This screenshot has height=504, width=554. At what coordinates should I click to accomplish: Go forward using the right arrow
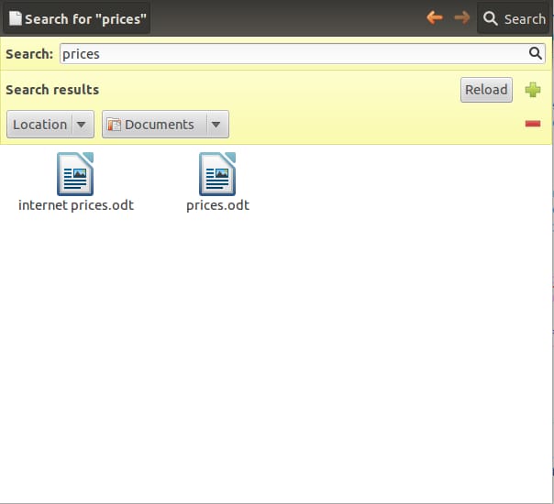click(x=461, y=17)
